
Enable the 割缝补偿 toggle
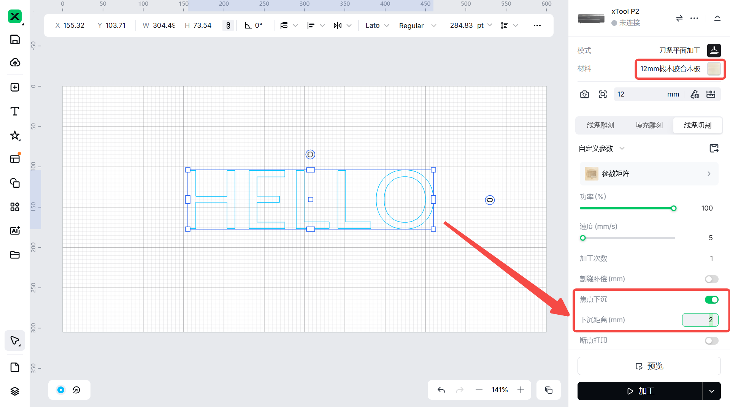pos(711,279)
